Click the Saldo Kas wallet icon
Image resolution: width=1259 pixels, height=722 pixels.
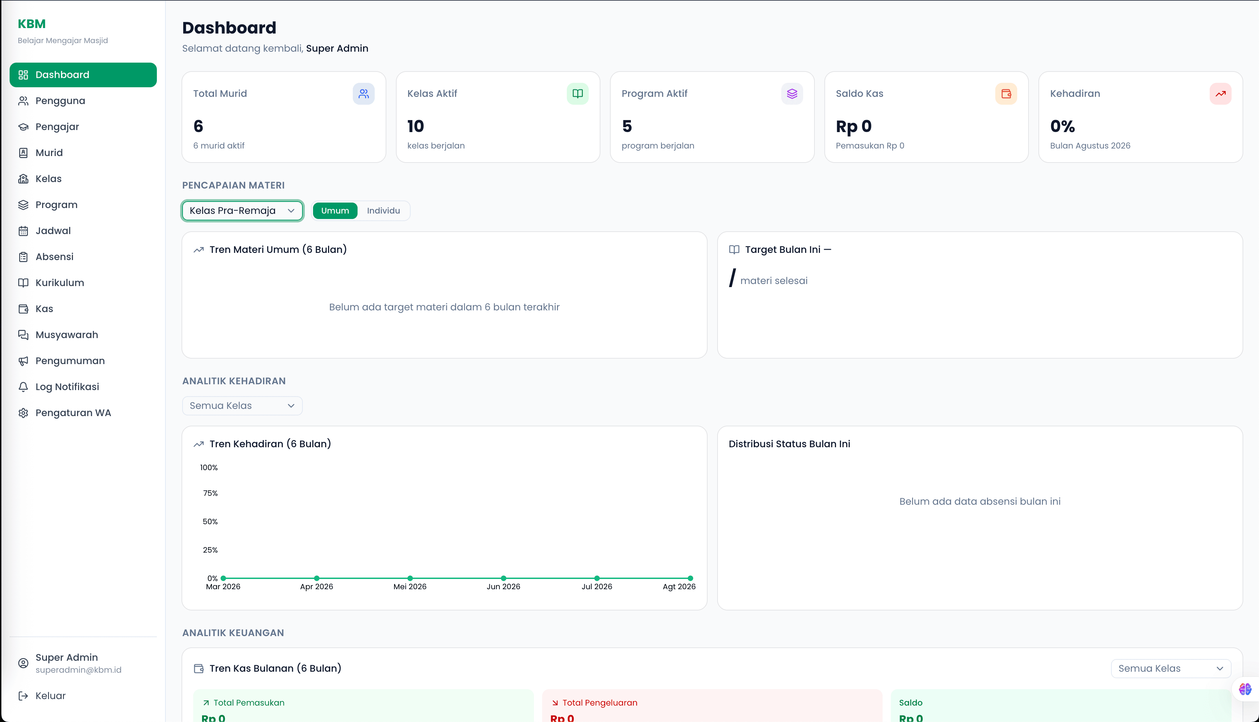click(x=1006, y=94)
